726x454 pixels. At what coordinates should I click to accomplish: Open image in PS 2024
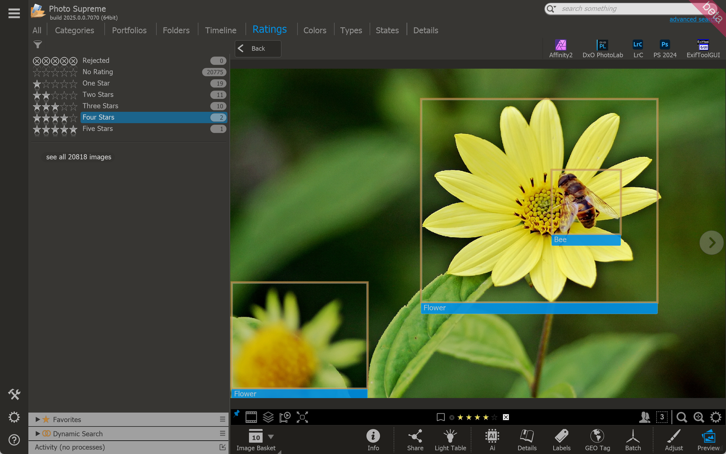[665, 49]
